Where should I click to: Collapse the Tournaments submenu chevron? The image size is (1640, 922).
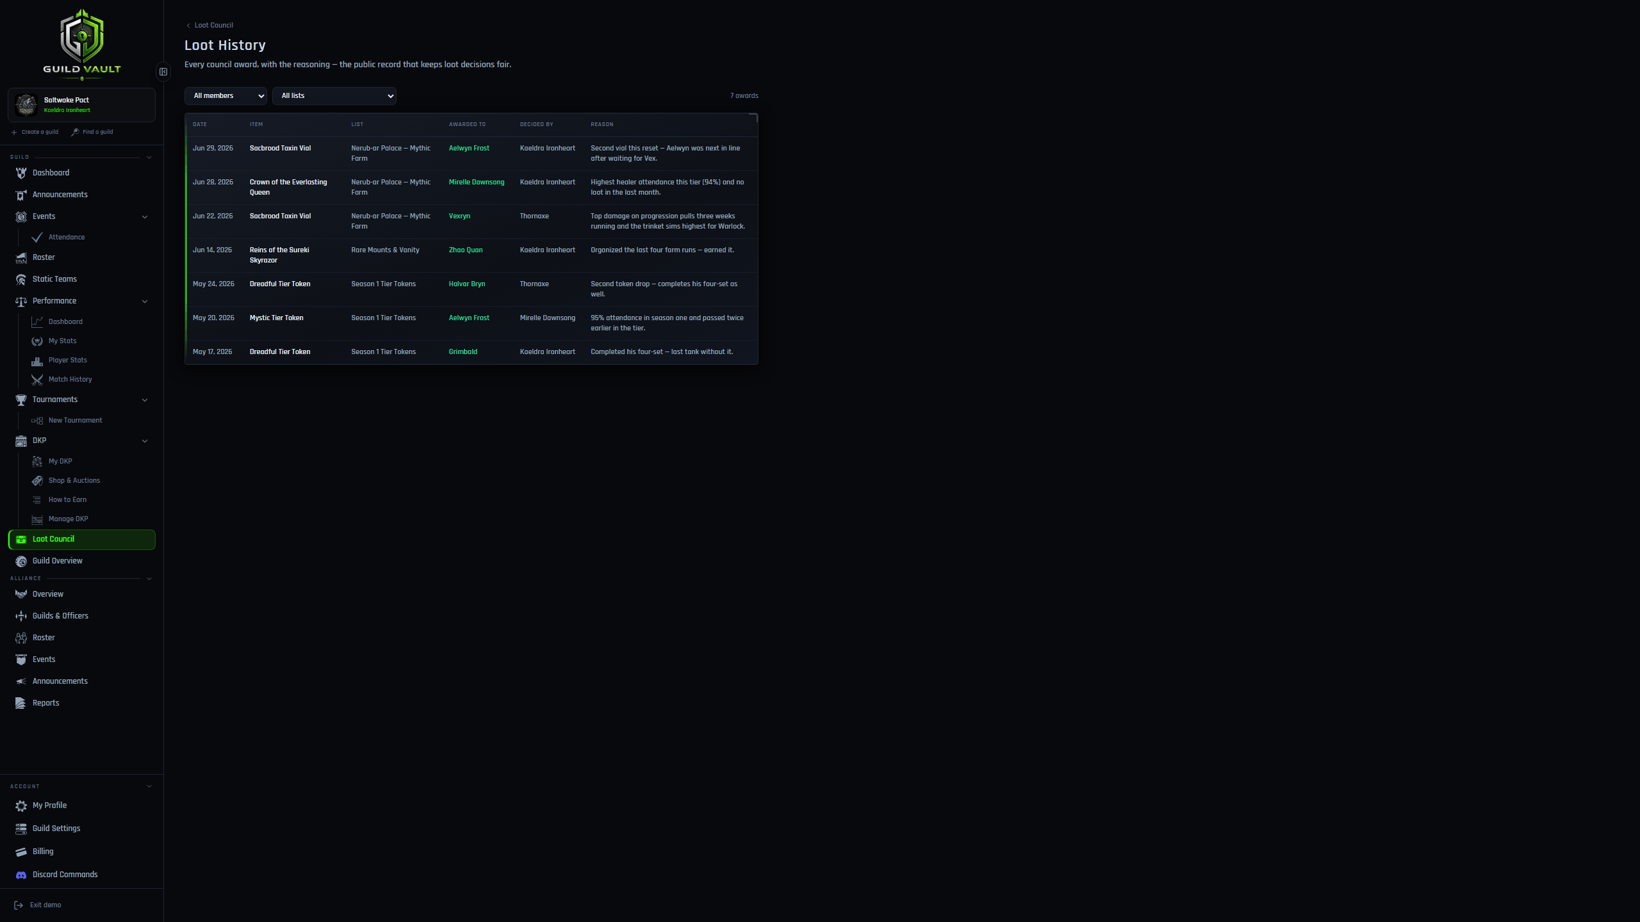click(145, 400)
